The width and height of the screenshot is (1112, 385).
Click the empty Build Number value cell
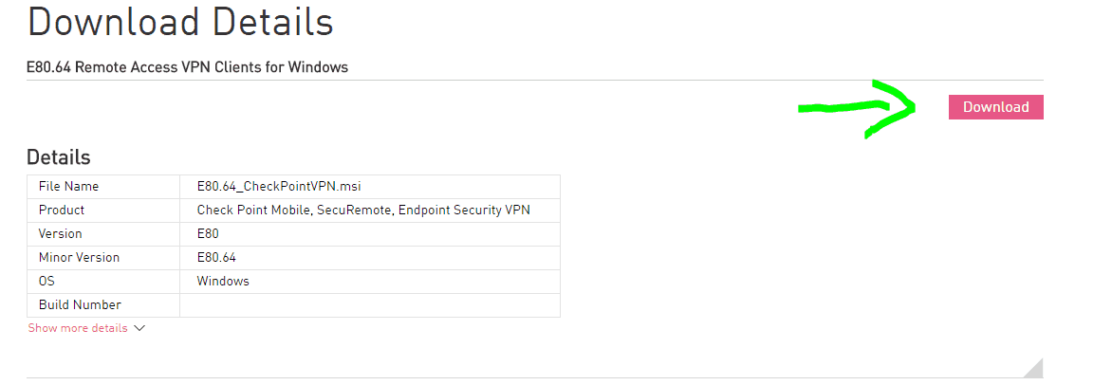tap(369, 305)
